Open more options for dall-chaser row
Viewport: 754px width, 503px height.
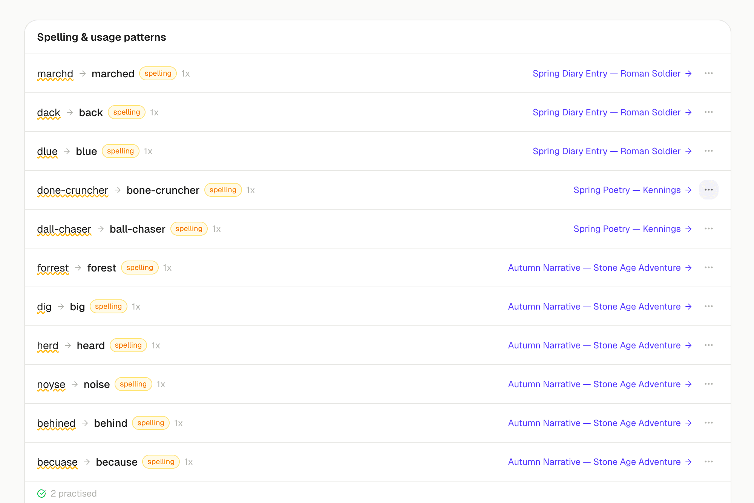(708, 229)
